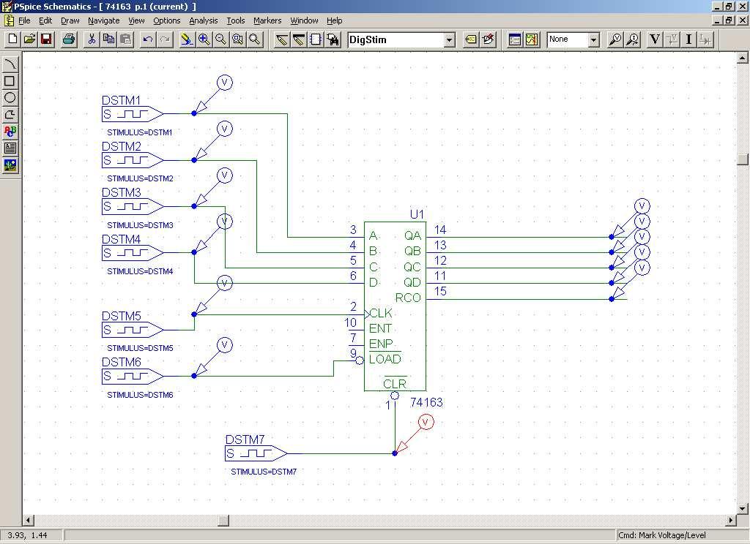Click the Redraw brush icon
The image size is (750, 544).
187,39
